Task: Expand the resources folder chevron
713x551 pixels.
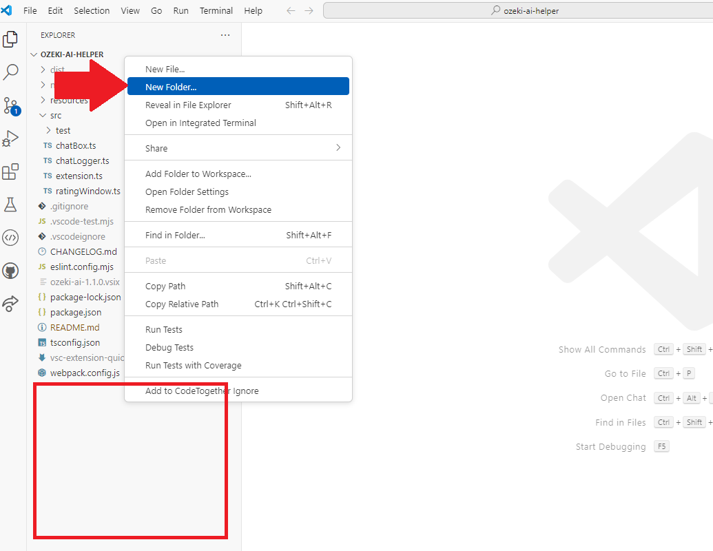Action: [43, 100]
